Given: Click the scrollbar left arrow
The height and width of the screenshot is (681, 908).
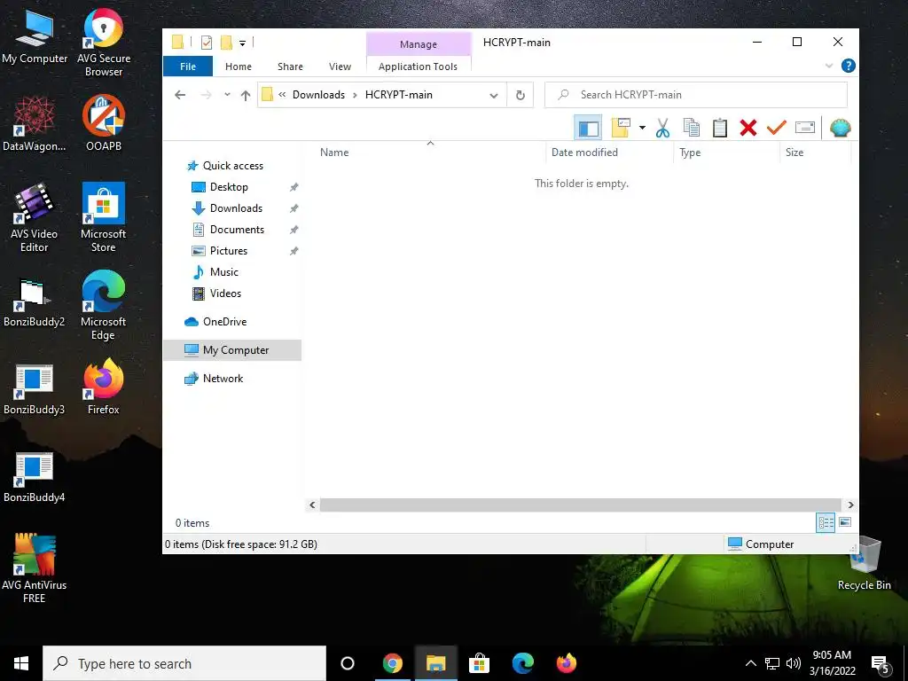Looking at the screenshot, I should [x=312, y=505].
